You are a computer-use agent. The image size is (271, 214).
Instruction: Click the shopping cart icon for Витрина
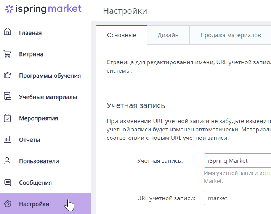[7, 54]
